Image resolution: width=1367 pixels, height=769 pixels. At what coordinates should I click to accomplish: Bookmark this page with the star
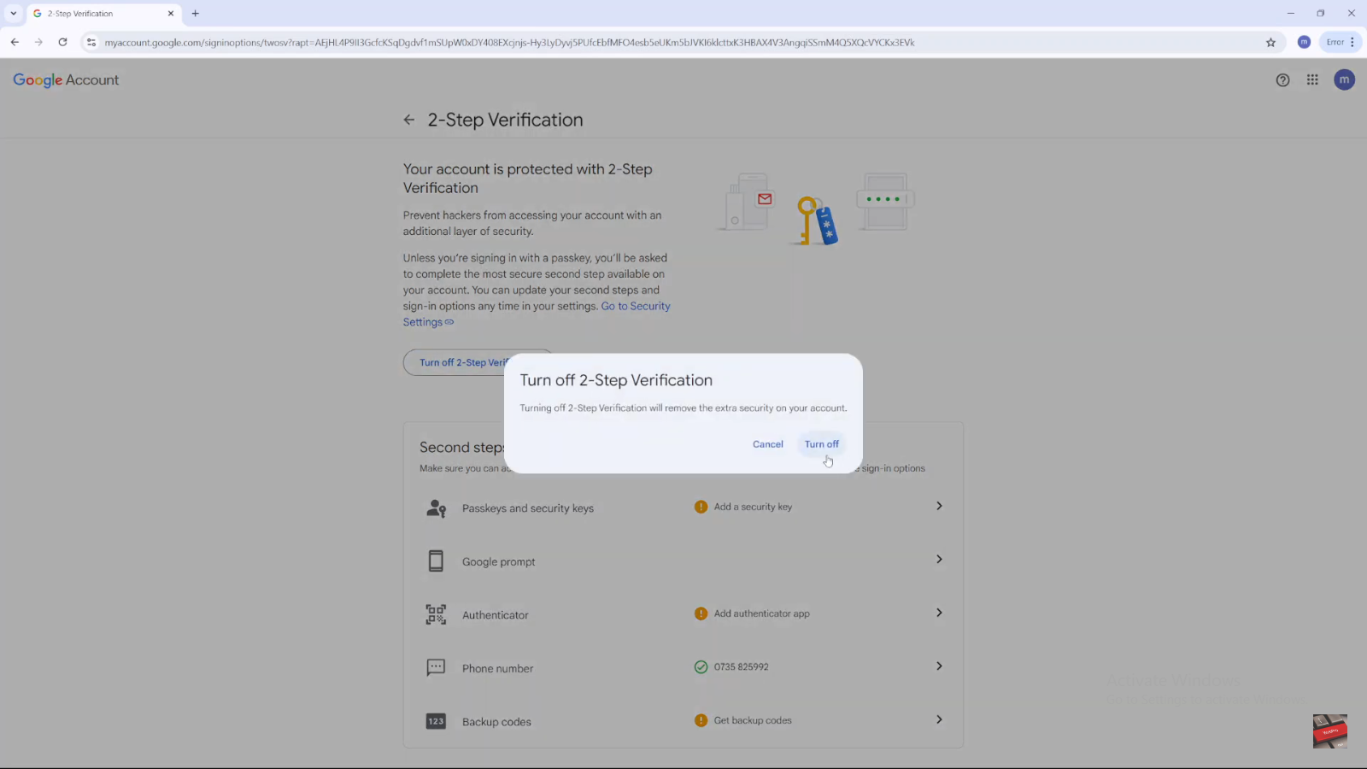click(1270, 42)
